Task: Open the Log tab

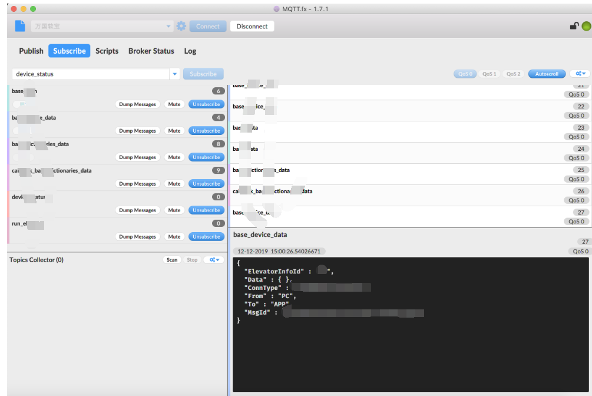Action: pyautogui.click(x=190, y=51)
